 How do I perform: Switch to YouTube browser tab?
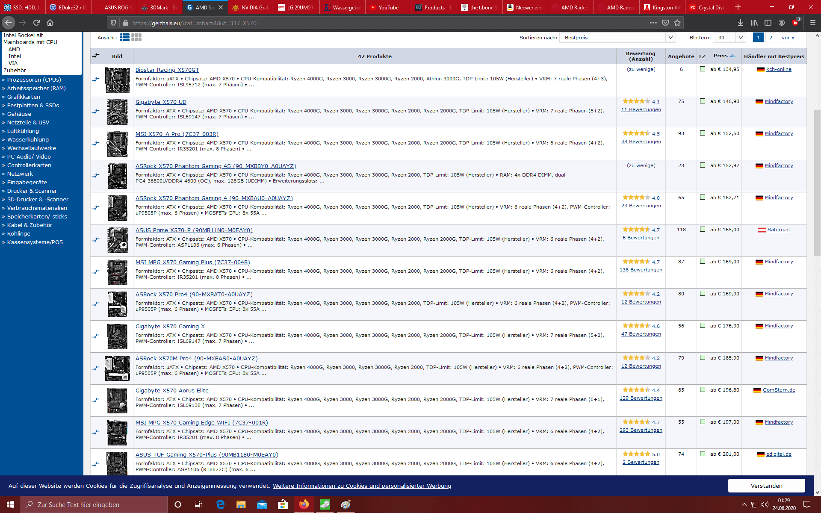pyautogui.click(x=388, y=7)
